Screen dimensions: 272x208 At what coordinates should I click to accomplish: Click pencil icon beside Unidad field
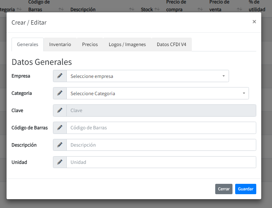pos(60,162)
